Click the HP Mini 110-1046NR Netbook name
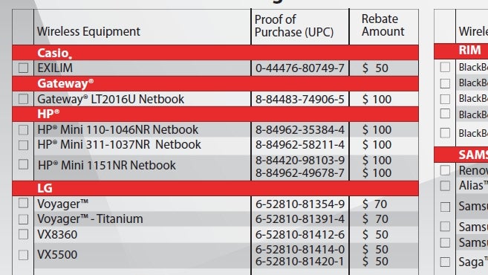The height and width of the screenshot is (275, 488). pyautogui.click(x=117, y=129)
